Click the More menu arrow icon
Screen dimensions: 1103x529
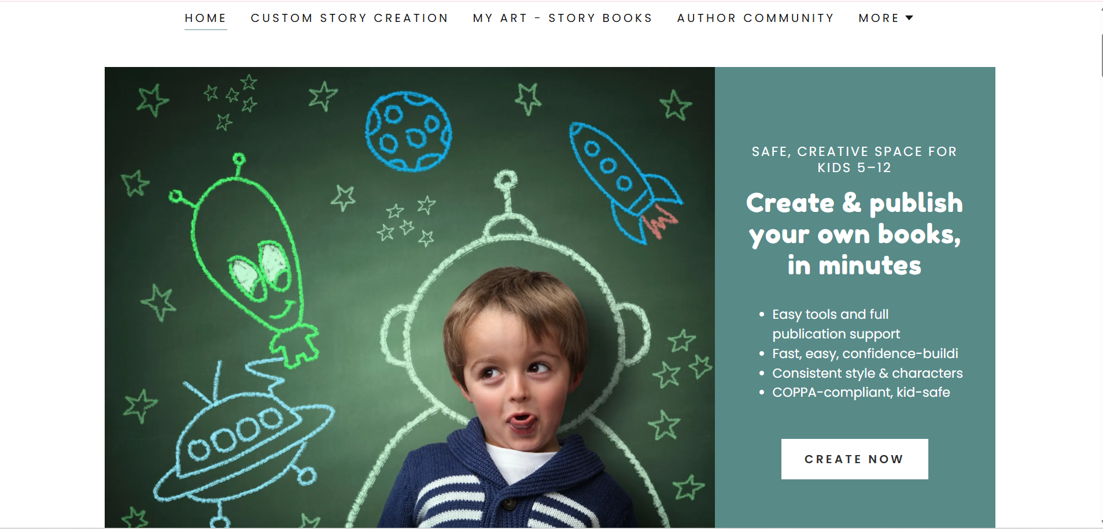(909, 18)
